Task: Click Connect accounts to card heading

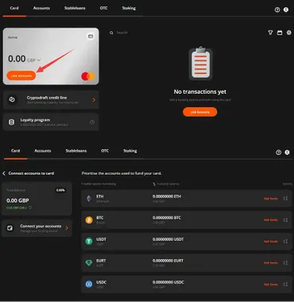Action: (31, 173)
